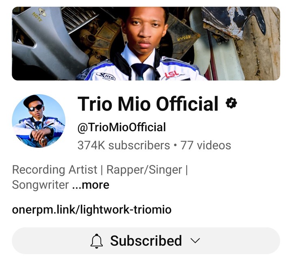The width and height of the screenshot is (292, 260).
Task: Click the red LSL logo on banner jacket
Action: [172, 74]
